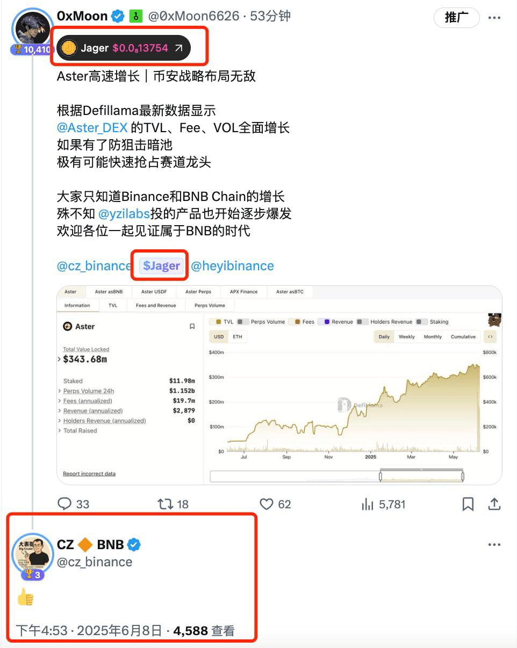
Task: Open the @Aster_DEX mention link
Action: click(92, 128)
